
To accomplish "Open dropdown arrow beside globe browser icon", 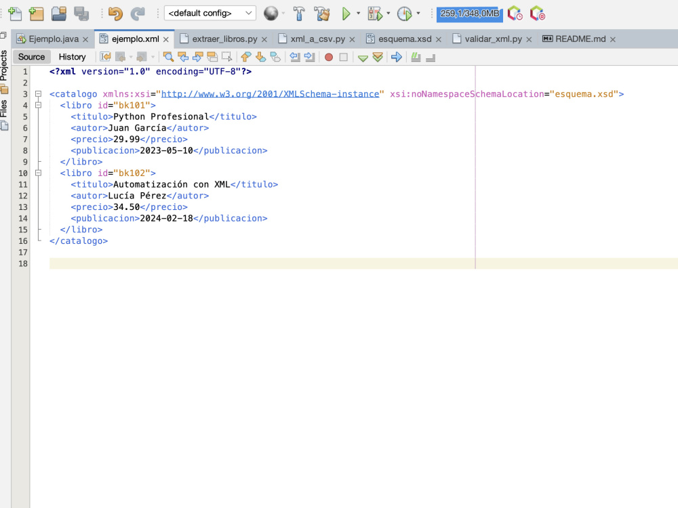I will (283, 14).
